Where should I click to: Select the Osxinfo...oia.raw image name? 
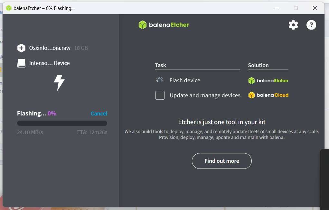(x=50, y=48)
